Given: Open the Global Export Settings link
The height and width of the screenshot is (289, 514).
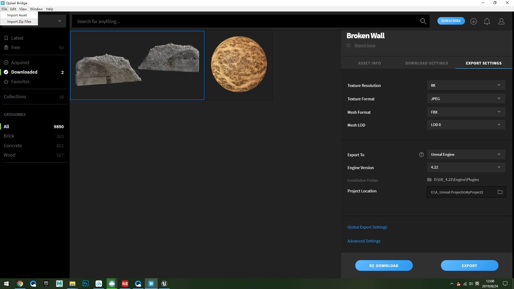Looking at the screenshot, I should [x=367, y=227].
